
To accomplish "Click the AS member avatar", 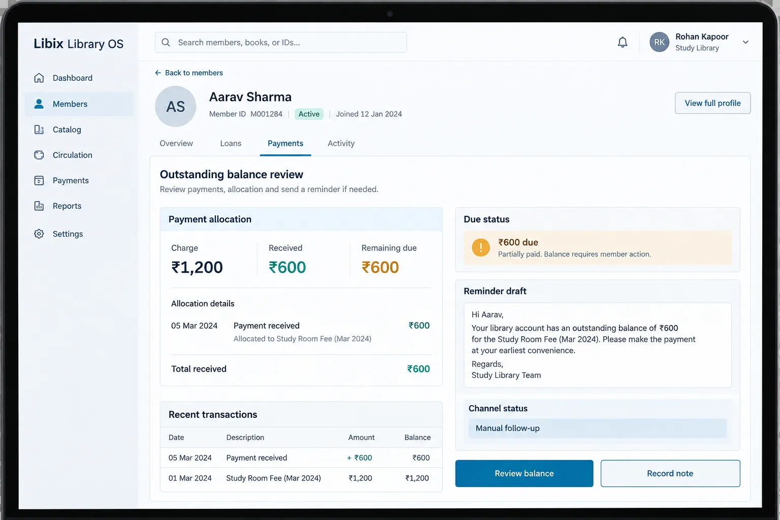I will coord(176,106).
